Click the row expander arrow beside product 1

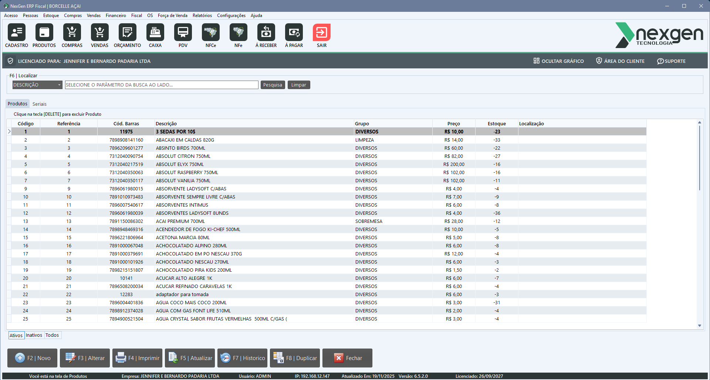[x=9, y=132]
